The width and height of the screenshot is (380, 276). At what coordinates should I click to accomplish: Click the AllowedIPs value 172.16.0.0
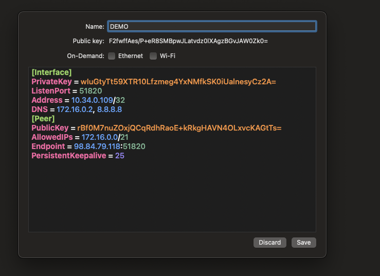[x=100, y=137]
